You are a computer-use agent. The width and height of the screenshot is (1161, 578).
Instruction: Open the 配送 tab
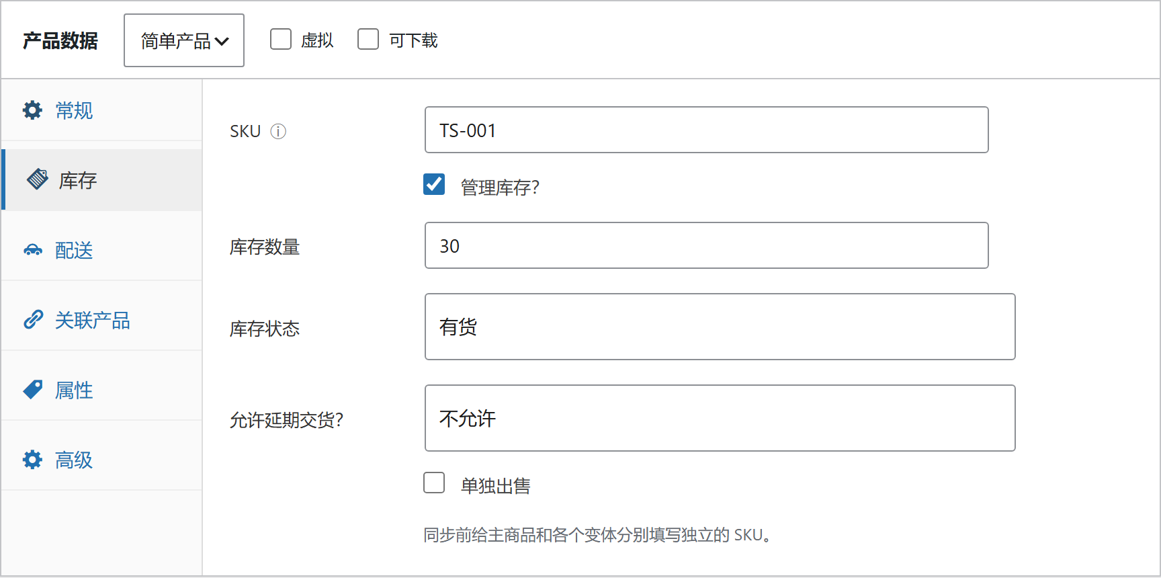[x=101, y=250]
